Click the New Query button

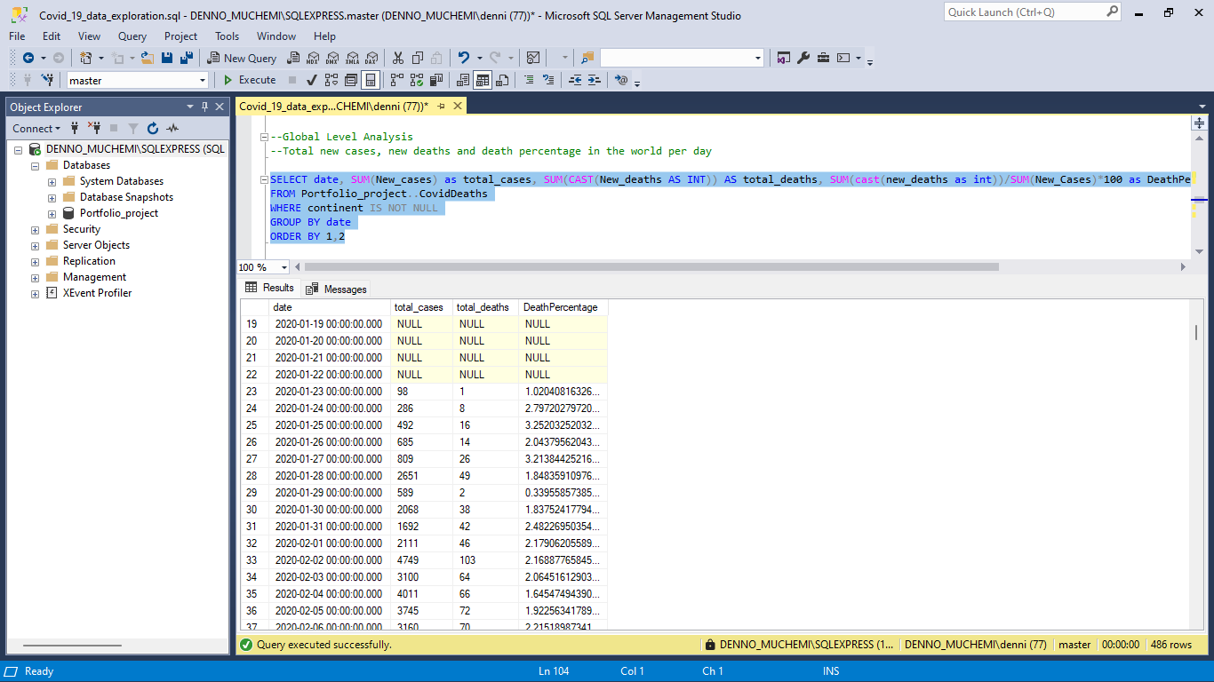point(243,58)
